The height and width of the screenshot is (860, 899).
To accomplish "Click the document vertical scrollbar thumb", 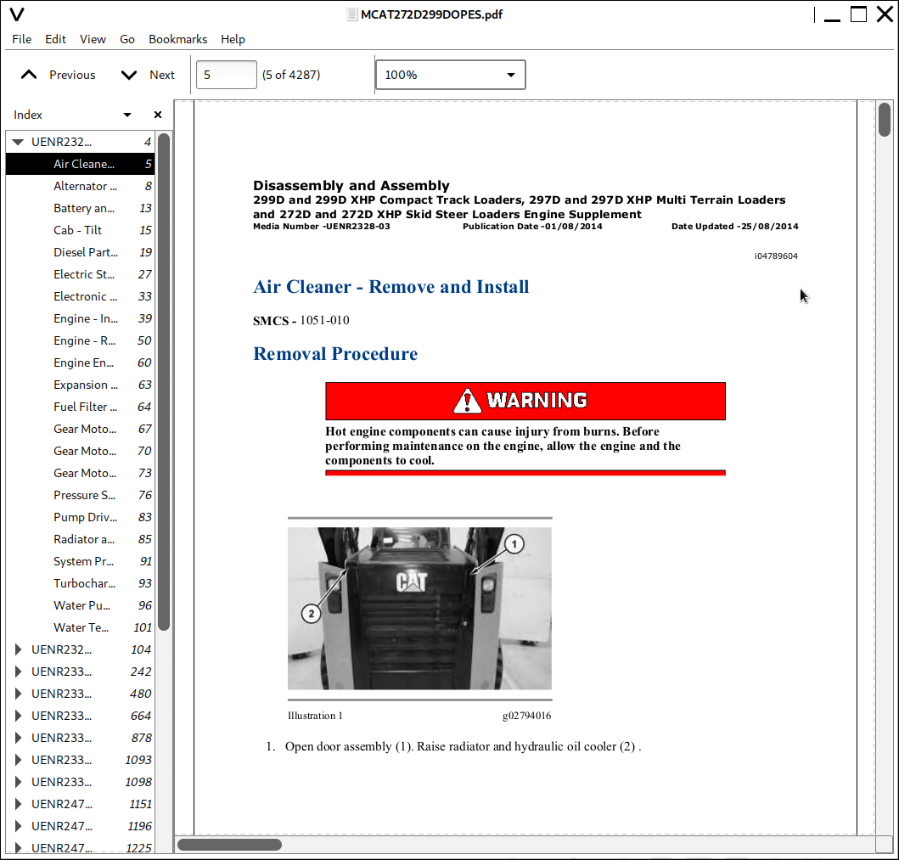I will pos(885,119).
